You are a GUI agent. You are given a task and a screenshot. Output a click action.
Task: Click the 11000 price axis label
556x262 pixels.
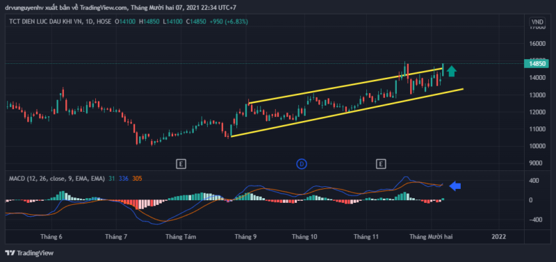[x=537, y=129]
